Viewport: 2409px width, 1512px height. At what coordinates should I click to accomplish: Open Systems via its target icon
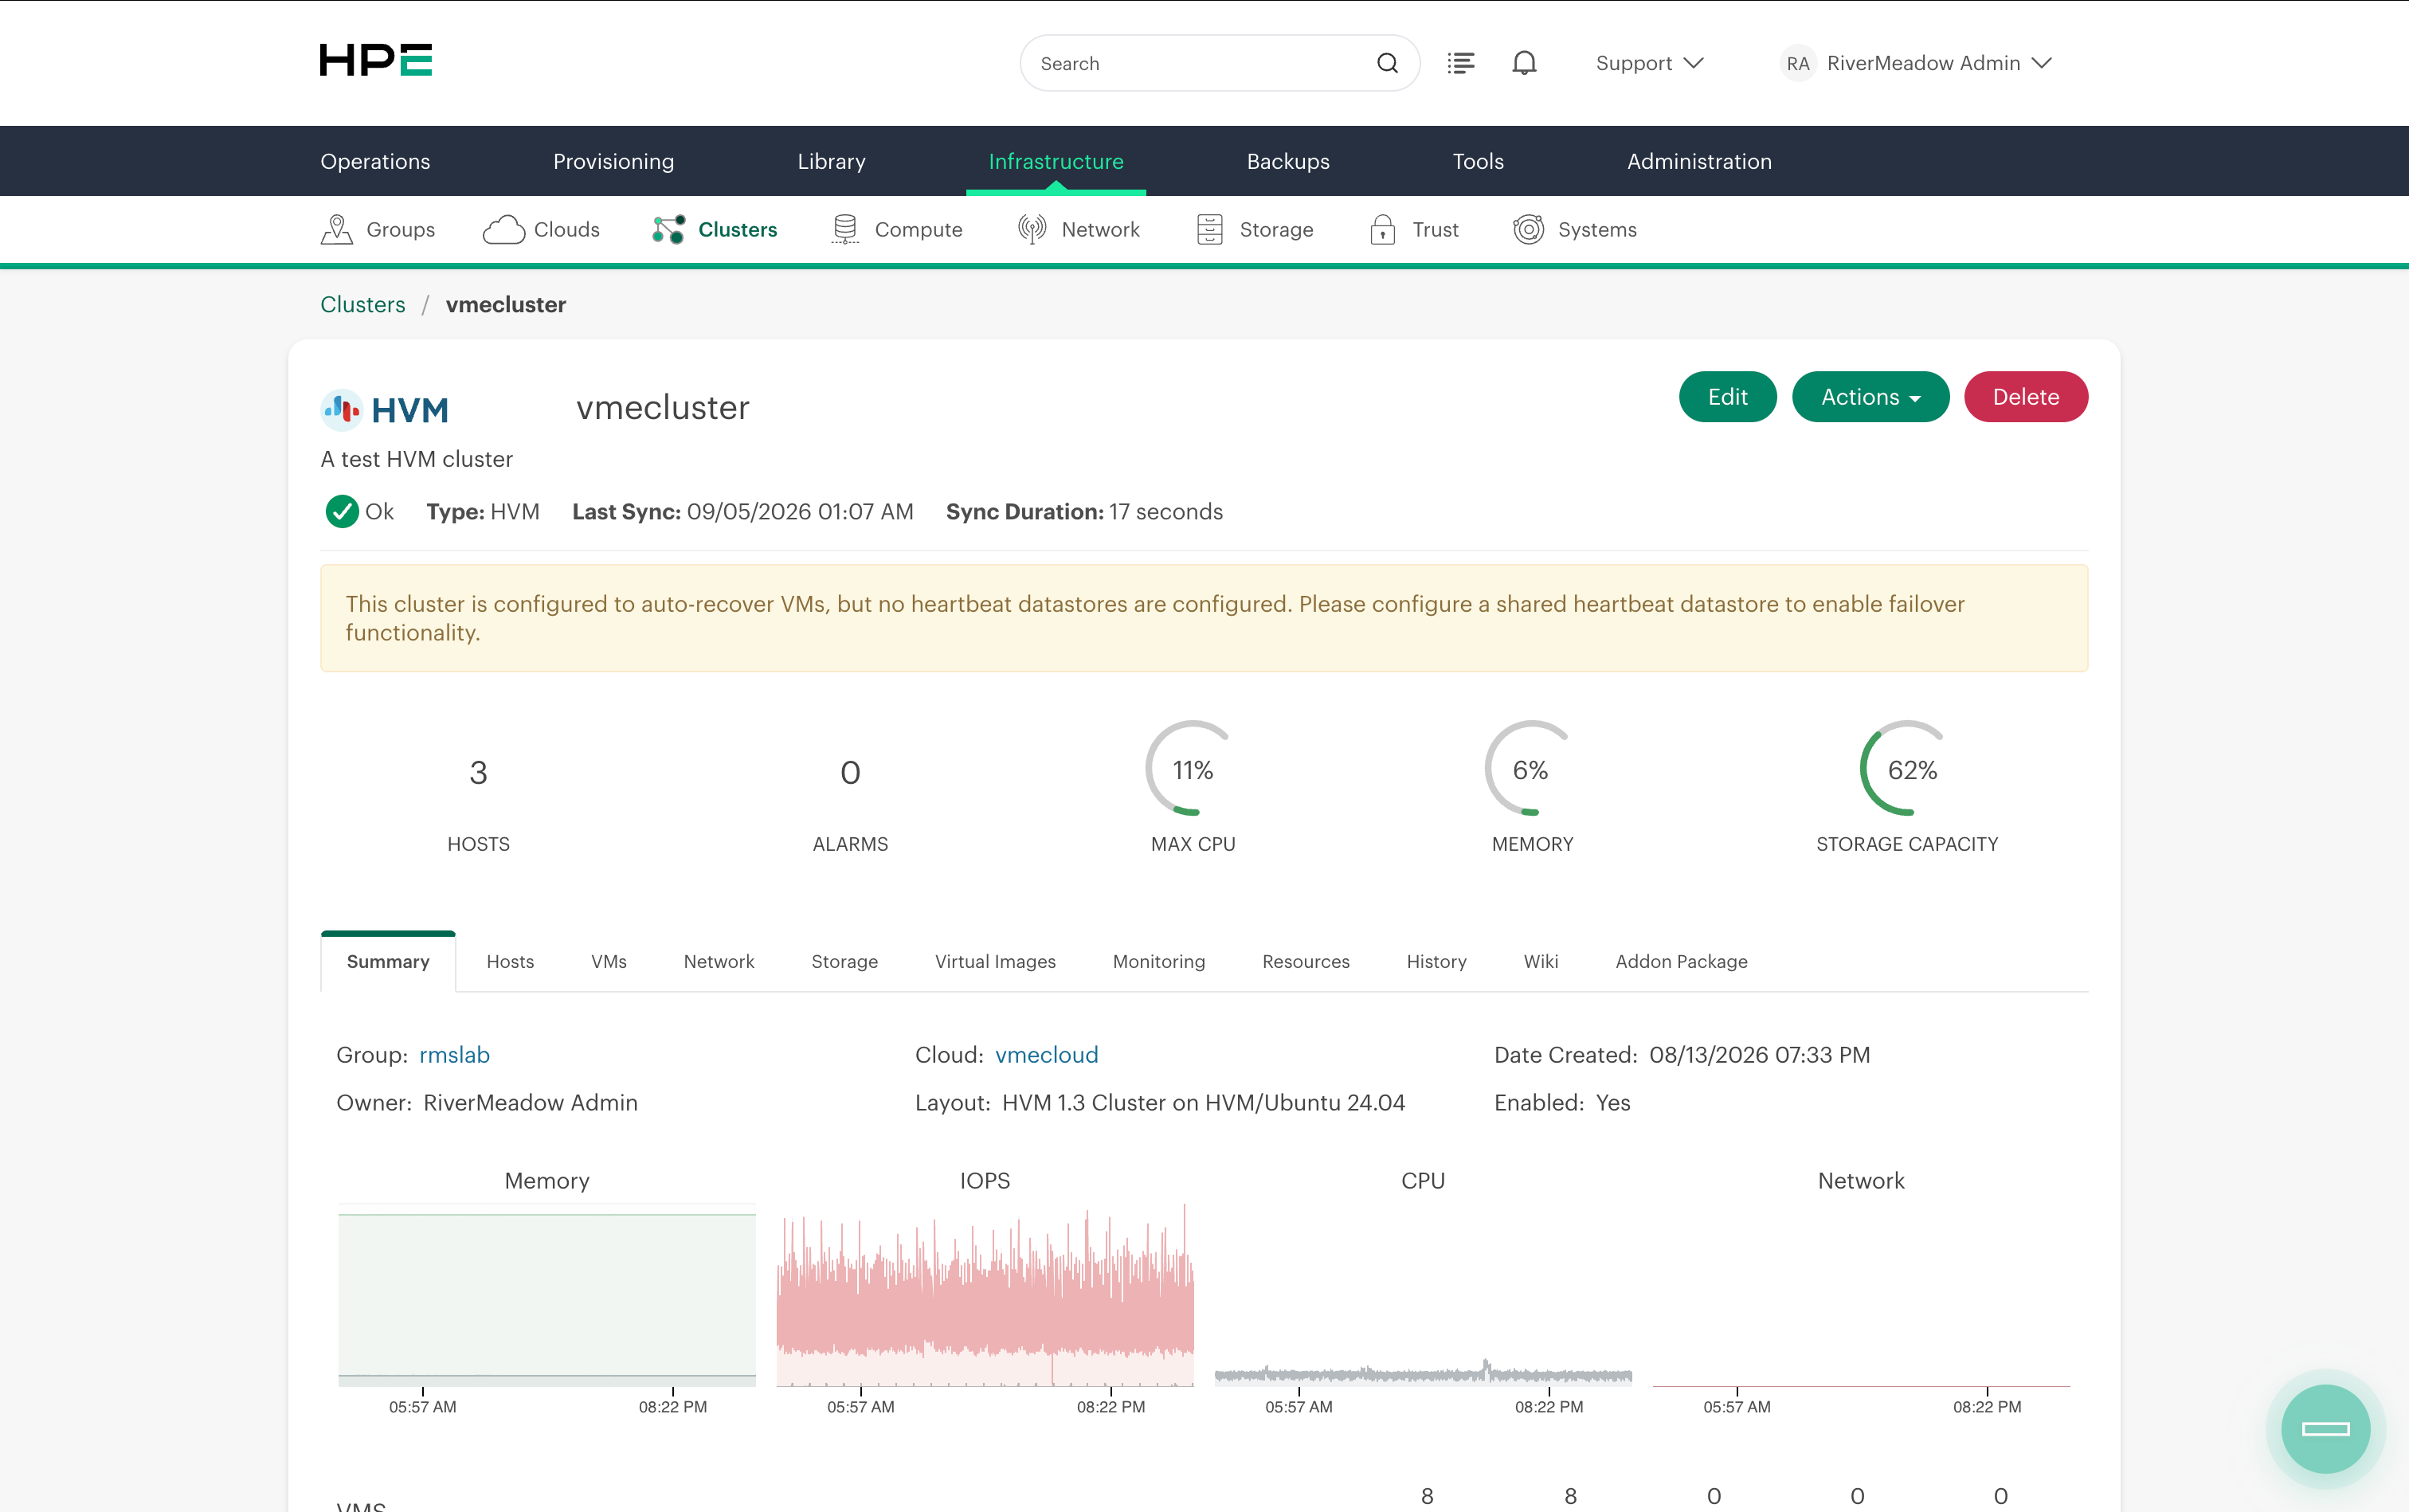(x=1528, y=229)
